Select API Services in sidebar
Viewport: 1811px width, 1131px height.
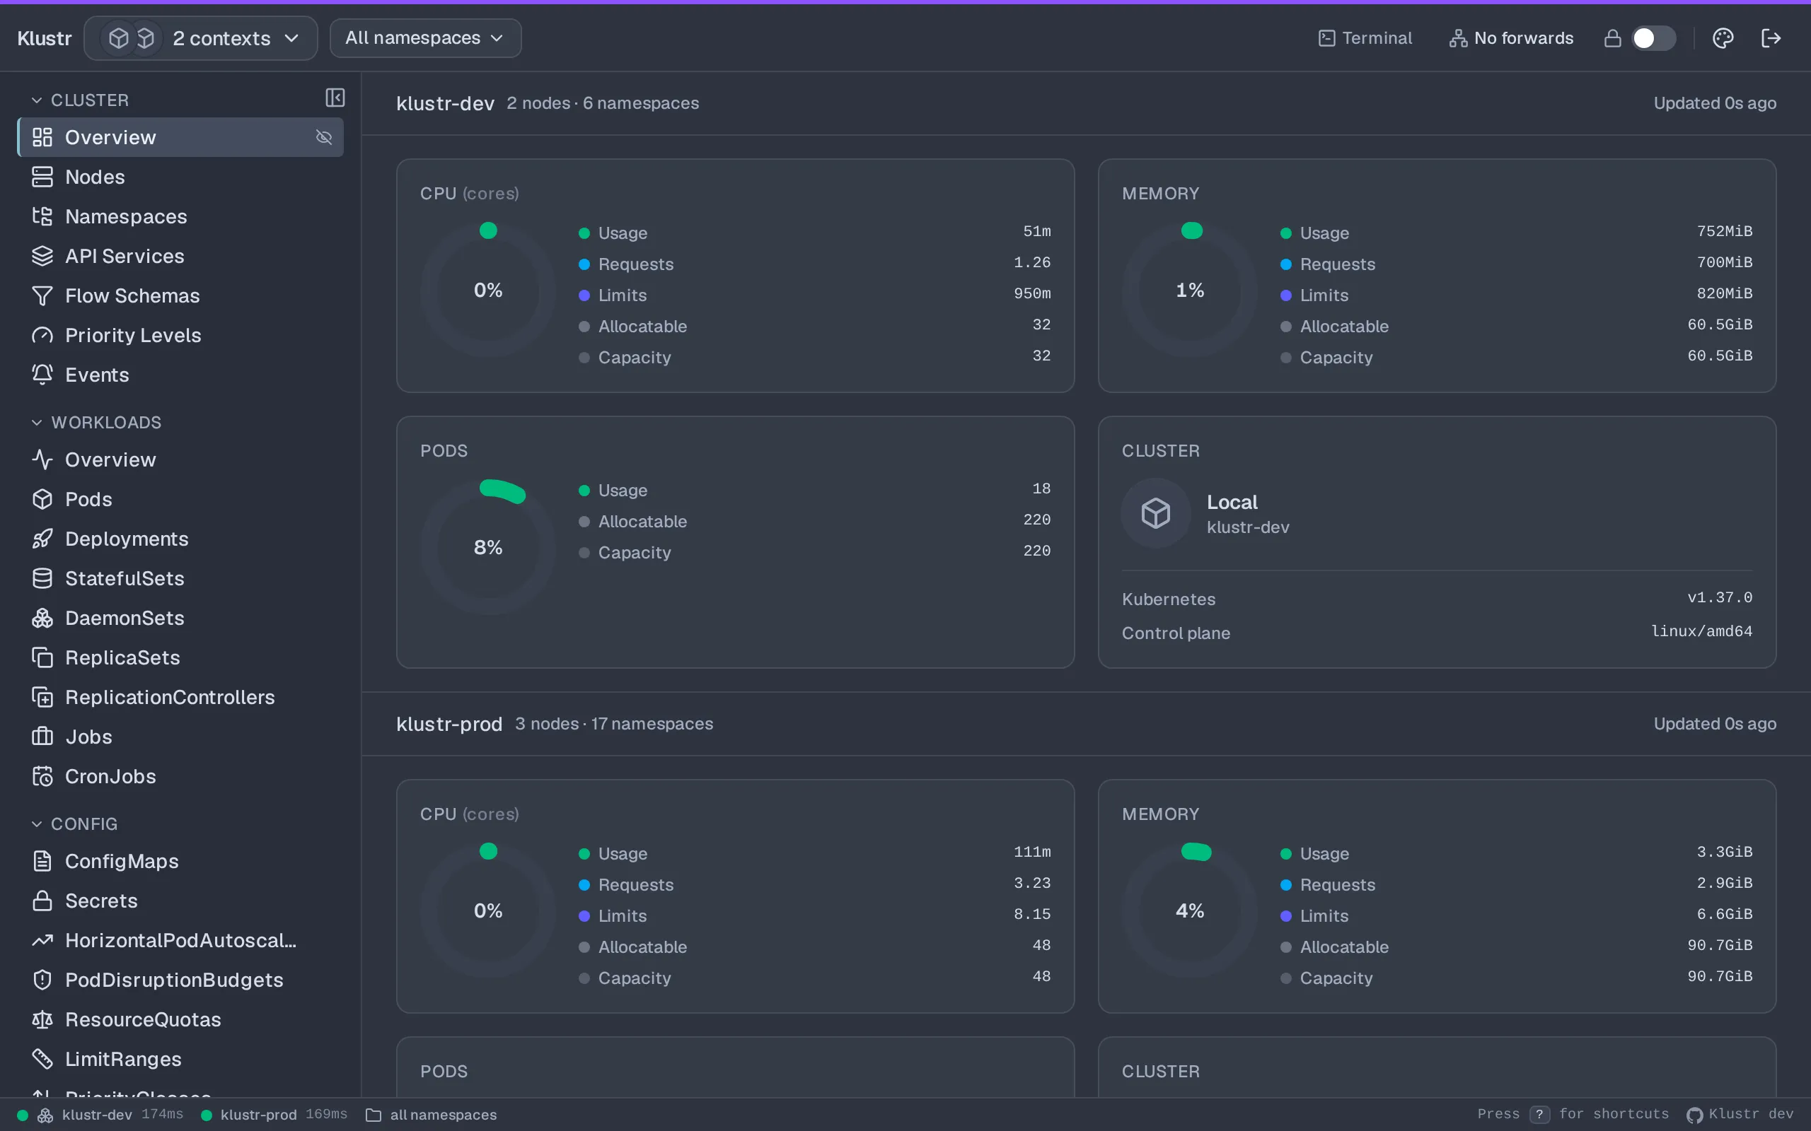pos(180,256)
